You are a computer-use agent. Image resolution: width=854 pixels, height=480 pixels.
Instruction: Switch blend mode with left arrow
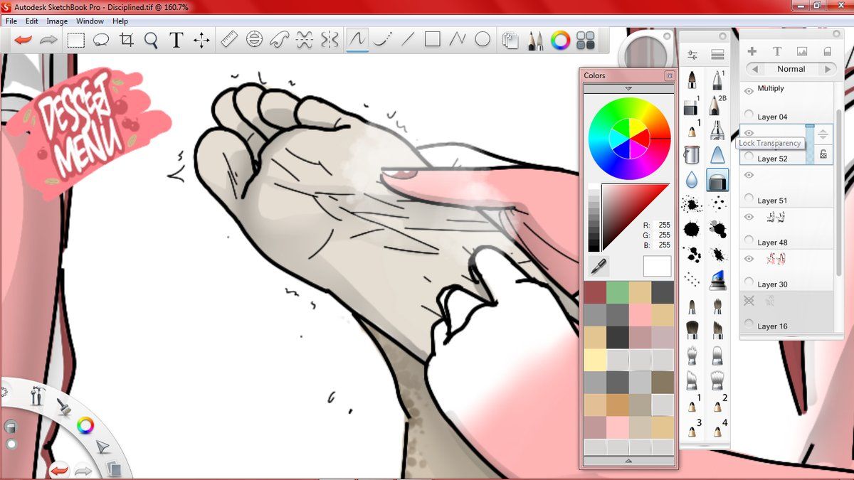pyautogui.click(x=754, y=69)
